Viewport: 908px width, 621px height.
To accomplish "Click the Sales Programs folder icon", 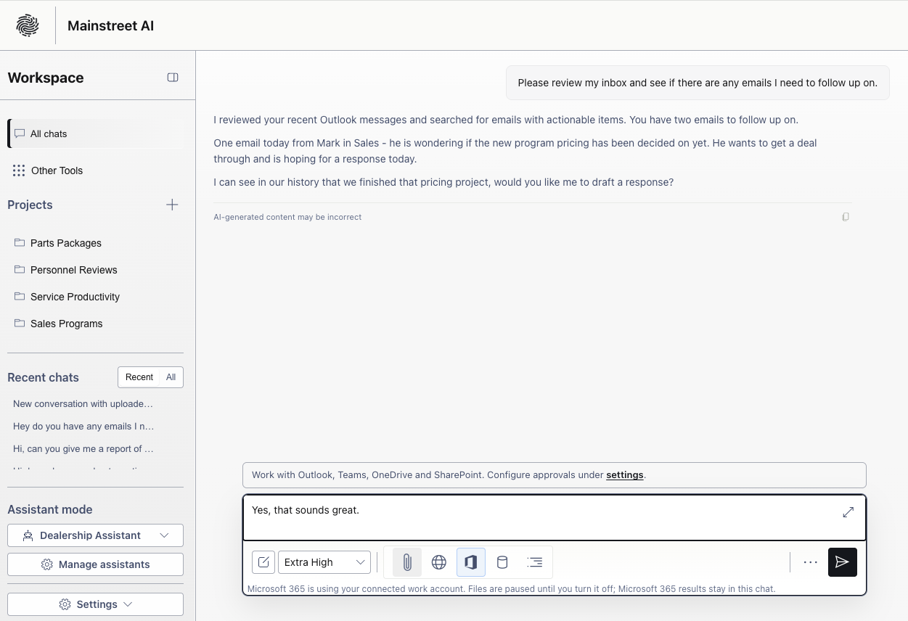I will click(x=20, y=323).
